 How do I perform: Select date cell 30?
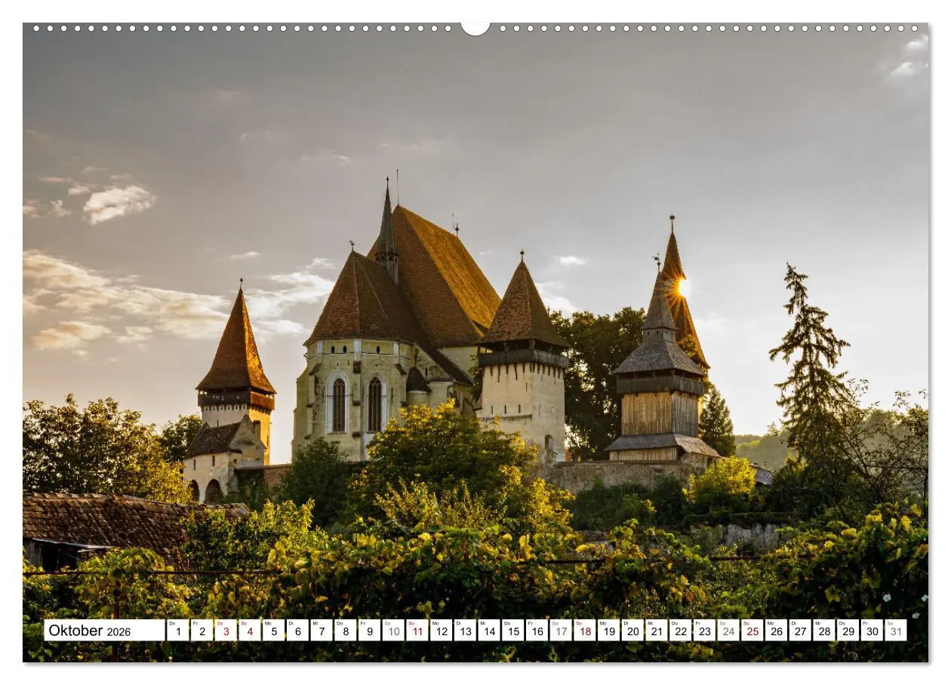click(872, 631)
